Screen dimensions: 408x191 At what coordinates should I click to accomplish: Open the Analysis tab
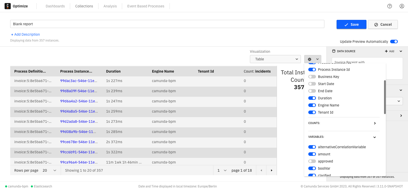(x=110, y=6)
